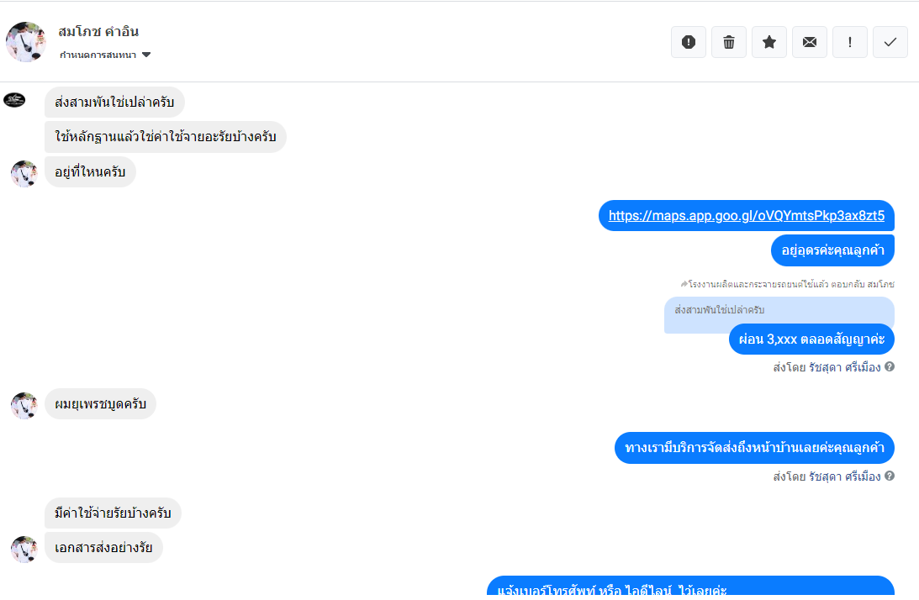Select message ผ่อน 3,xxx ตลอดสัญญาค่ะ

coord(811,339)
